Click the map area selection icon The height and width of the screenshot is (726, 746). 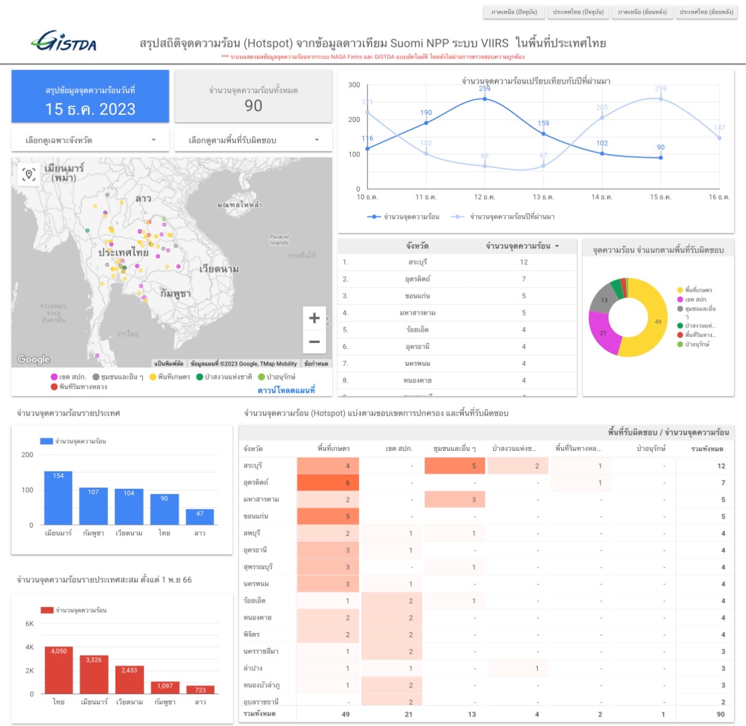pyautogui.click(x=29, y=174)
